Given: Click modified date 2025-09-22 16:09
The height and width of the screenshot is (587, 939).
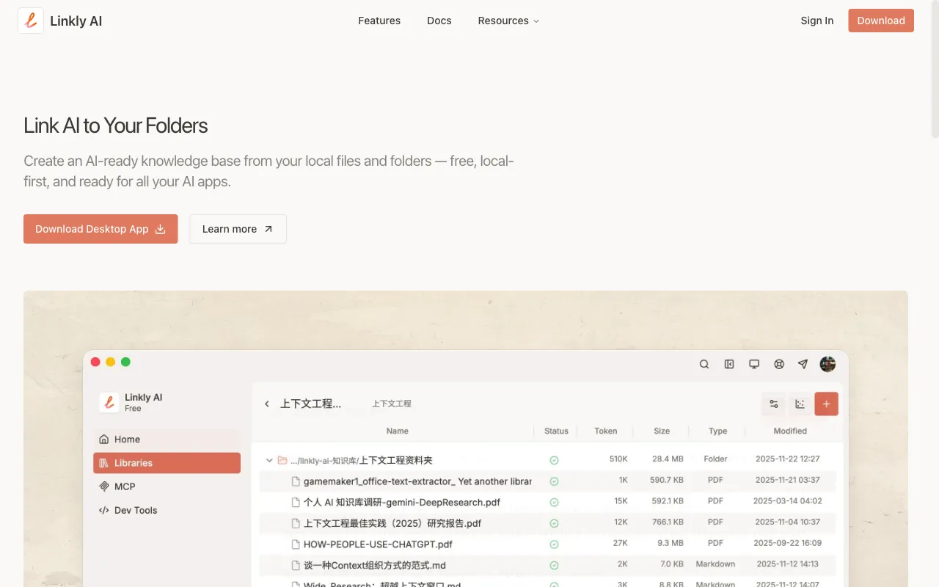Looking at the screenshot, I should (x=789, y=543).
